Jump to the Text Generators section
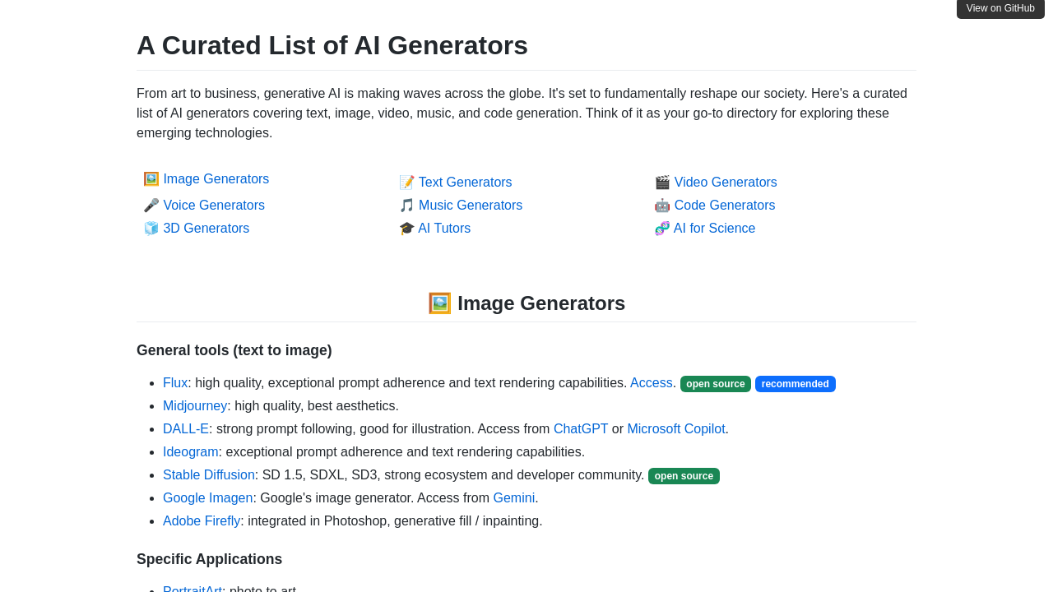Image resolution: width=1053 pixels, height=592 pixels. [465, 183]
